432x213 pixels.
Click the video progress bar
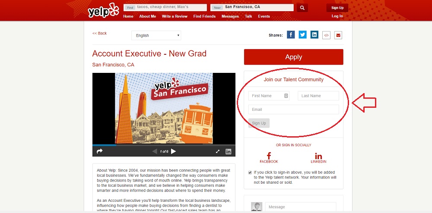tap(164, 145)
